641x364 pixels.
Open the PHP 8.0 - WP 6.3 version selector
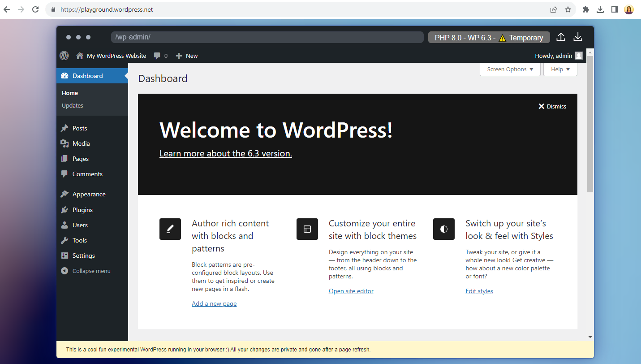click(488, 37)
